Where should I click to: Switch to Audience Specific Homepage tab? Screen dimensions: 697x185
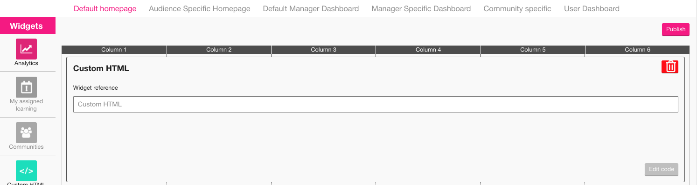[x=200, y=8]
